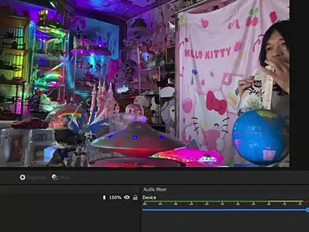Click the battery level icon beside 100%
Screen dimensions: 309x232
104,197
